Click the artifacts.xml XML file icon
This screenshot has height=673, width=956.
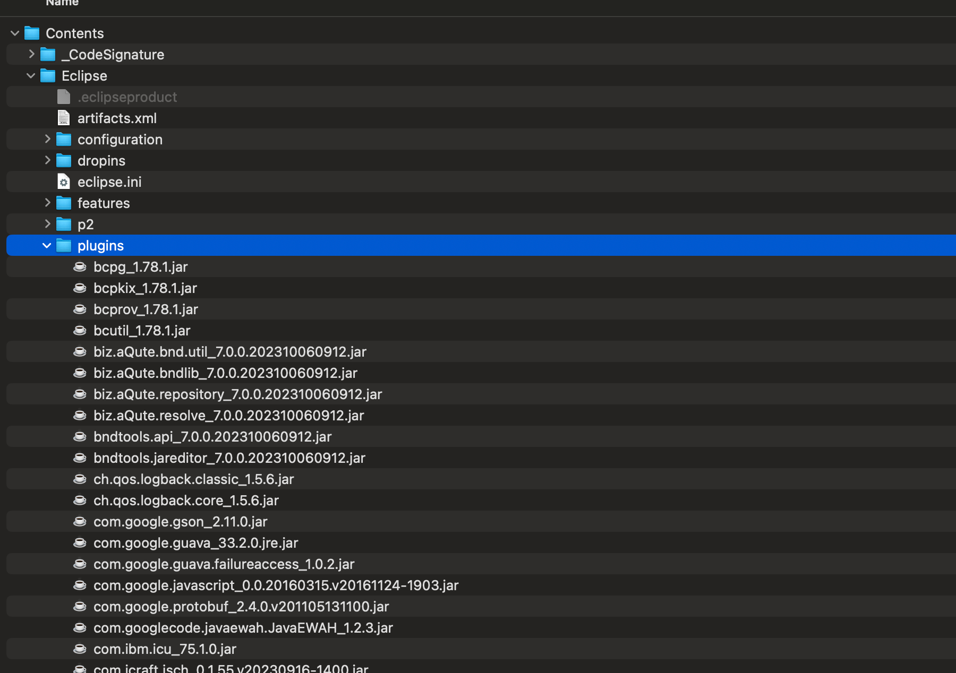(x=64, y=118)
